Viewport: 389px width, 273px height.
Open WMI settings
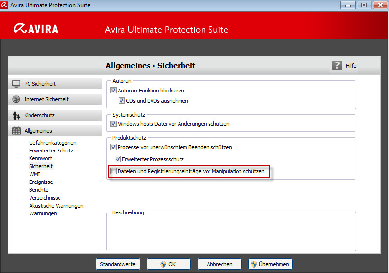pyautogui.click(x=34, y=174)
